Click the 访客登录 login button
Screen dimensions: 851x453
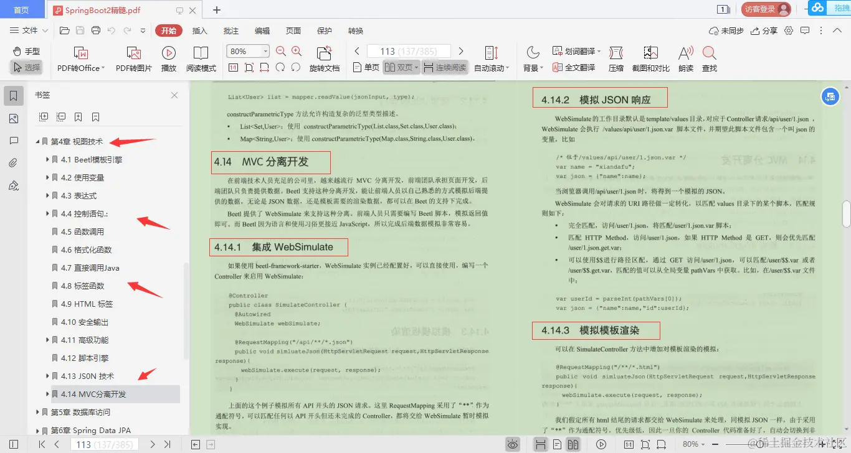766,9
